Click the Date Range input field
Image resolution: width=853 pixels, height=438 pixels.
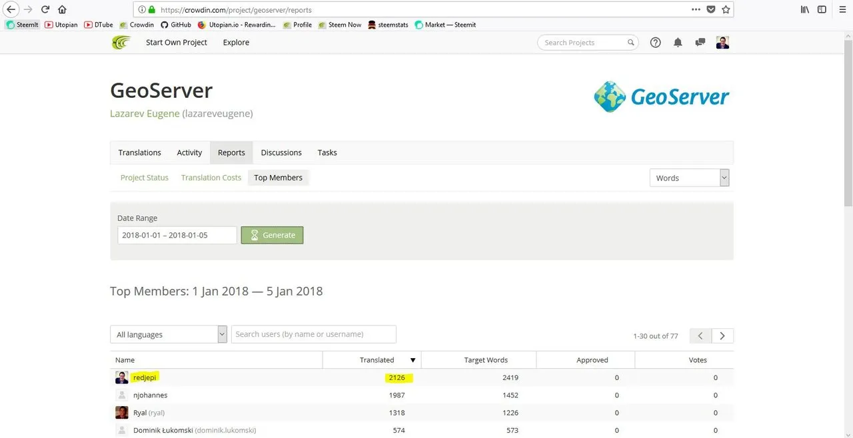coord(177,235)
